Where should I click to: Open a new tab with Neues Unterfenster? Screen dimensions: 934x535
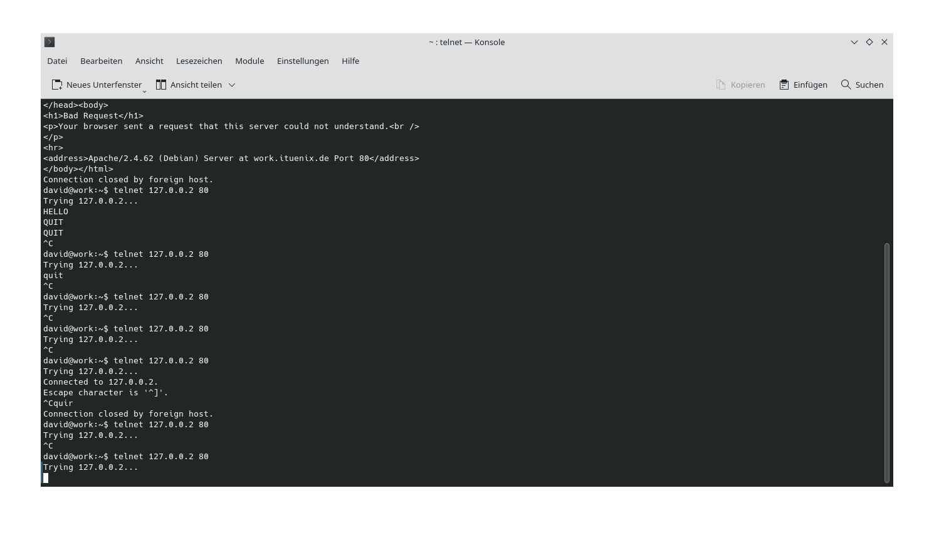click(97, 85)
